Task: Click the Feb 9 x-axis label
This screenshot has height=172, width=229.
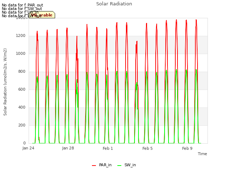Action: pyautogui.click(x=187, y=148)
